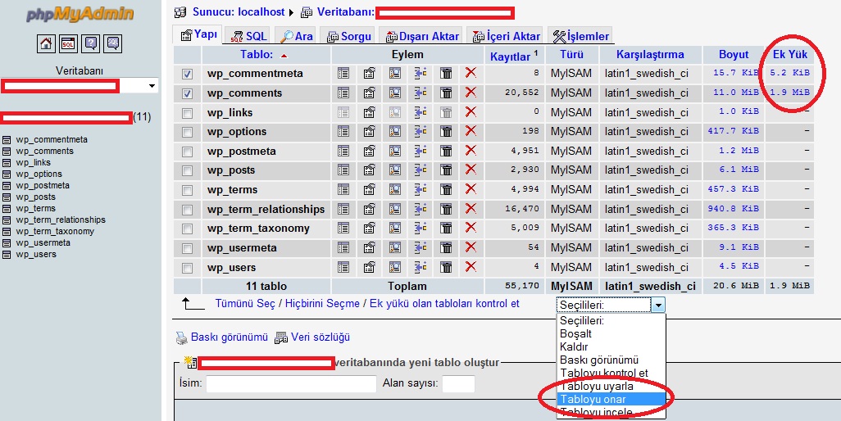This screenshot has height=421, width=841.
Task: Click the browse icon for wp_comments row
Action: [x=343, y=93]
